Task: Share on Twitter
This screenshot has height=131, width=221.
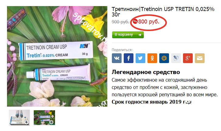Action: (140, 58)
